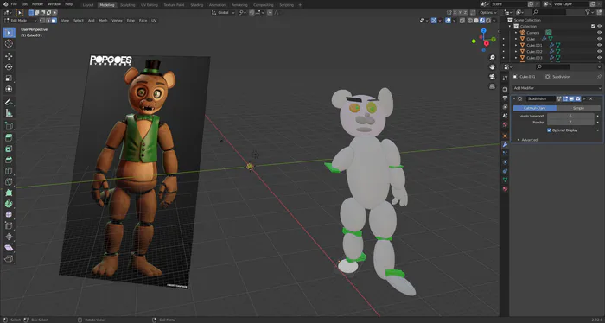This screenshot has width=605, height=323.
Task: Click the Render levels value field
Action: point(570,122)
